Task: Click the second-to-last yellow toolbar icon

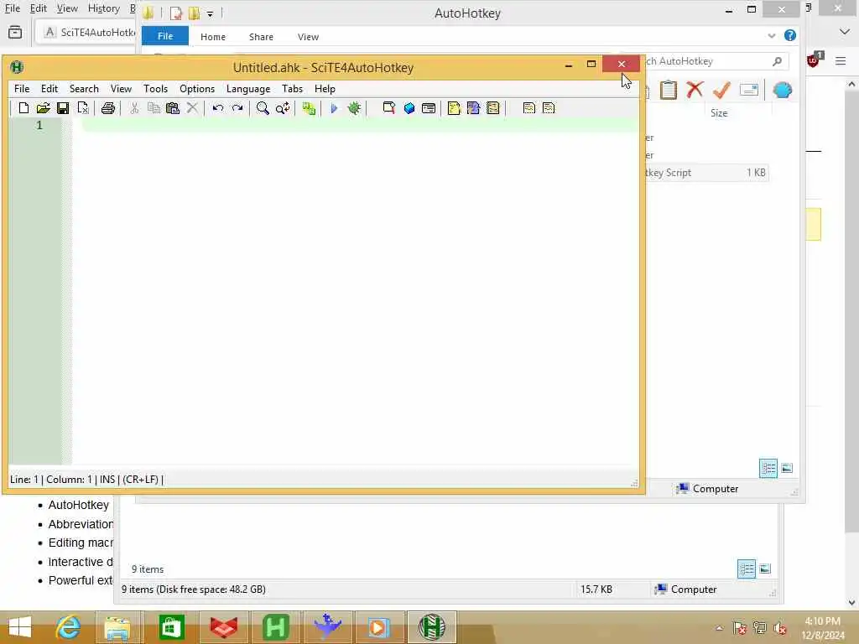Action: click(x=528, y=108)
